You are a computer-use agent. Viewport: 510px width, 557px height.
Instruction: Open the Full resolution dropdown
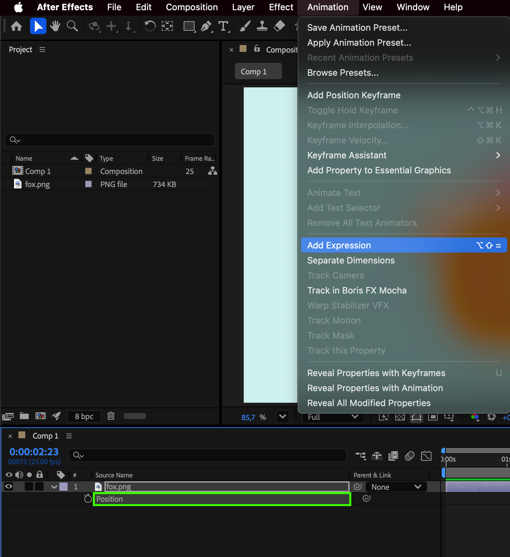(333, 417)
